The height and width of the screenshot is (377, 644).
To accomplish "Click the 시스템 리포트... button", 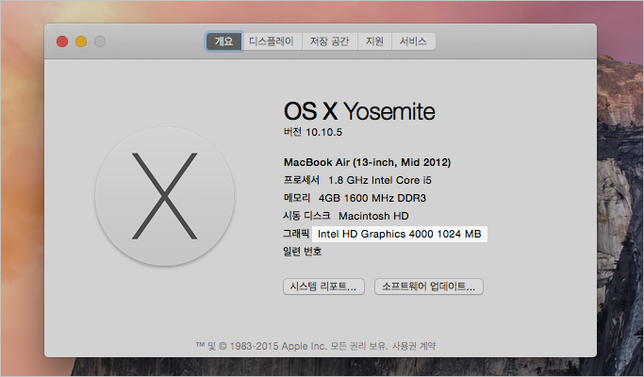I will (x=323, y=287).
